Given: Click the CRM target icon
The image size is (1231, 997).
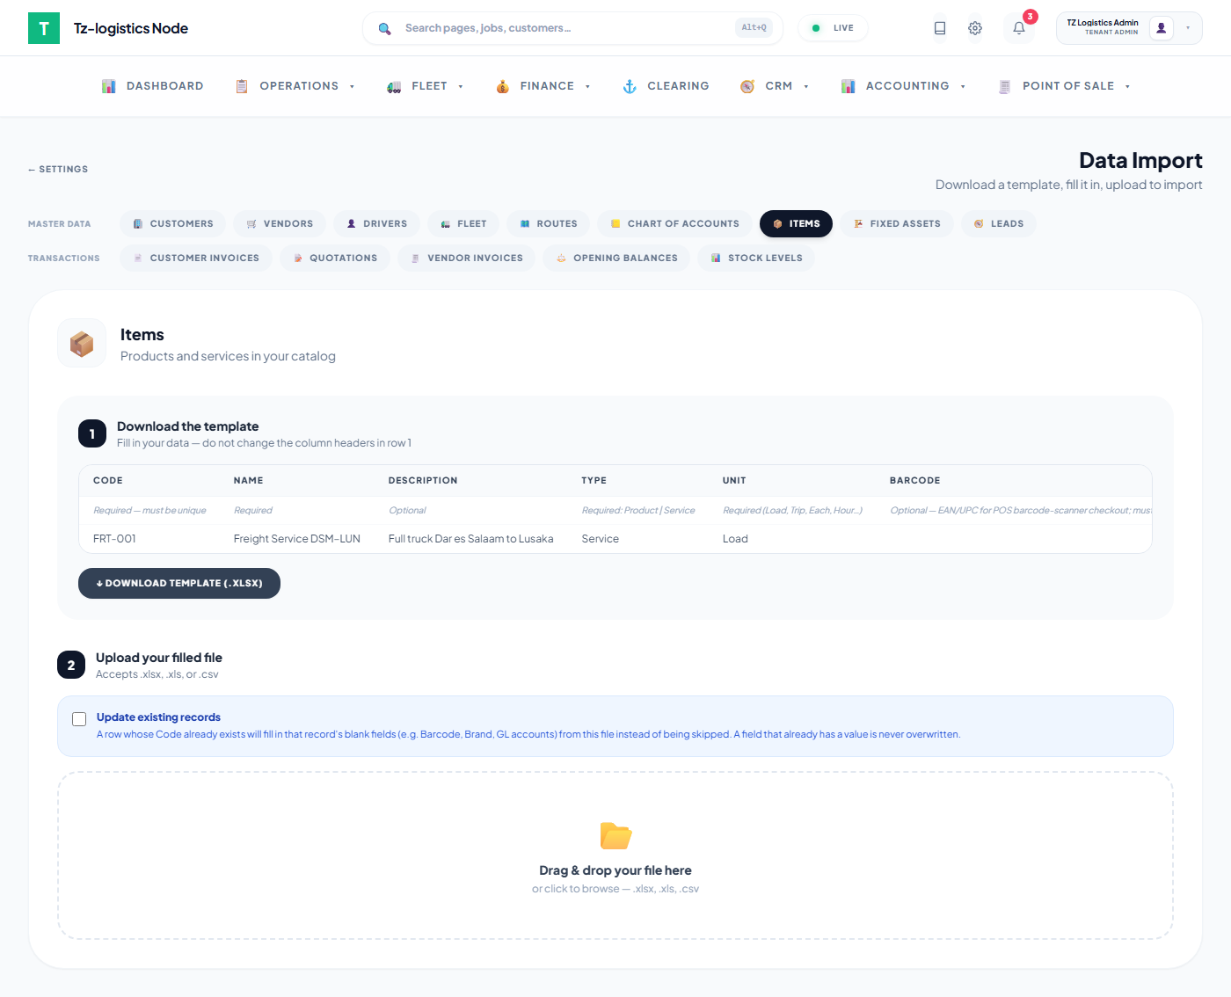Looking at the screenshot, I should pyautogui.click(x=747, y=86).
